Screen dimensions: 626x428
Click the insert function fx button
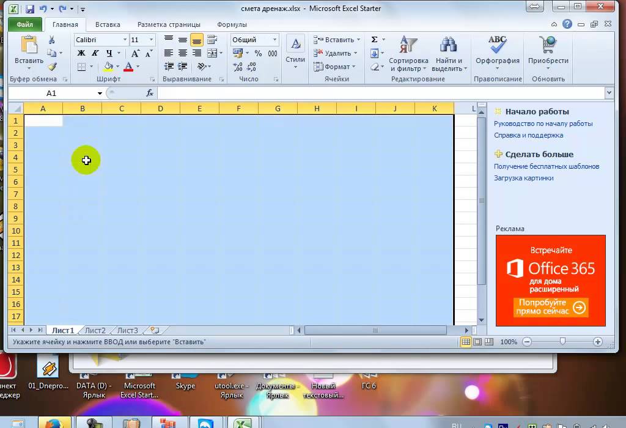coord(150,93)
